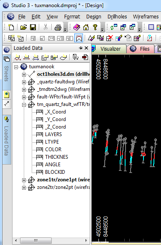Open help via yellow question mark icon

(95, 27)
